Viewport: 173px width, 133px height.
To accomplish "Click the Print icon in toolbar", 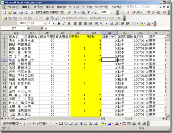I will pos(21,12).
